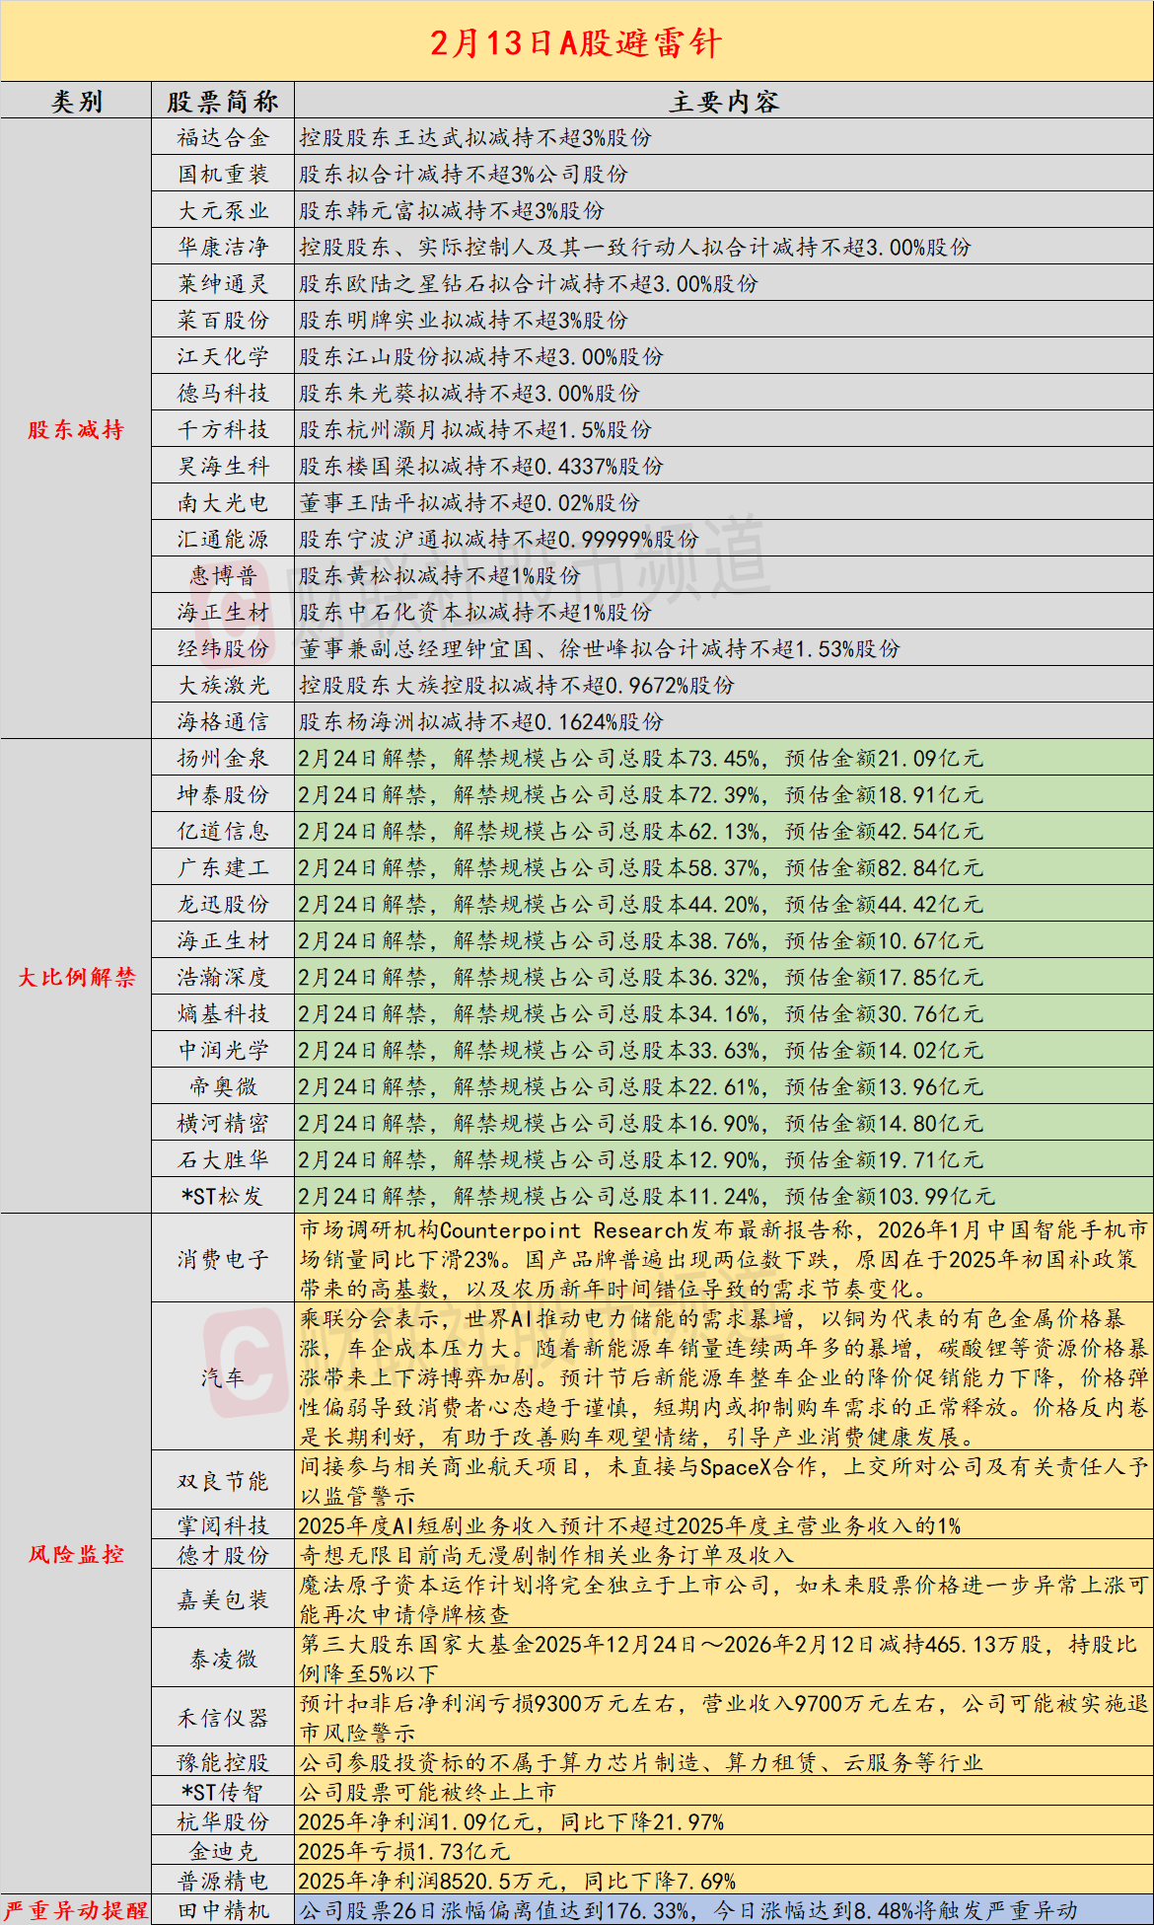
Task: Select stock name 华康洁净
Action: point(223,248)
